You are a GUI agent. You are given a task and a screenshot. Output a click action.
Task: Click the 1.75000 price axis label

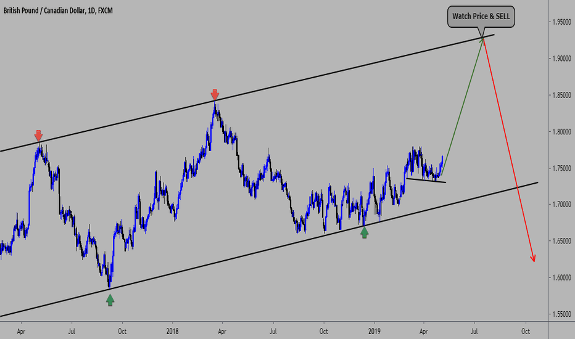tap(561, 168)
